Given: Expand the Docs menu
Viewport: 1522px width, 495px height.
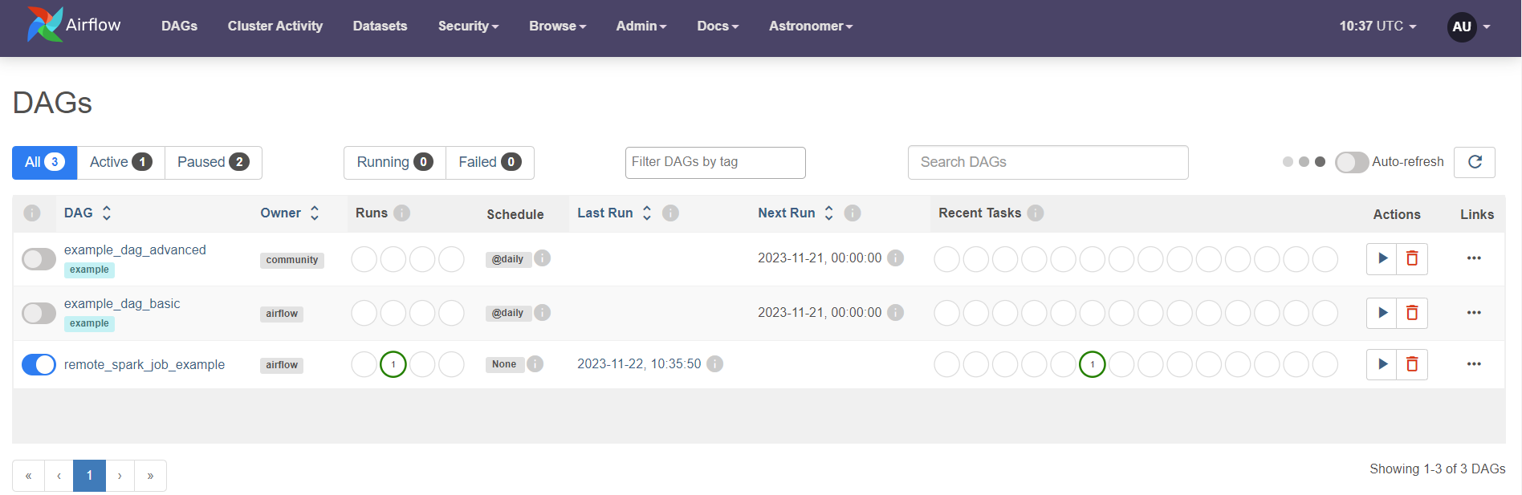Looking at the screenshot, I should click(x=718, y=26).
